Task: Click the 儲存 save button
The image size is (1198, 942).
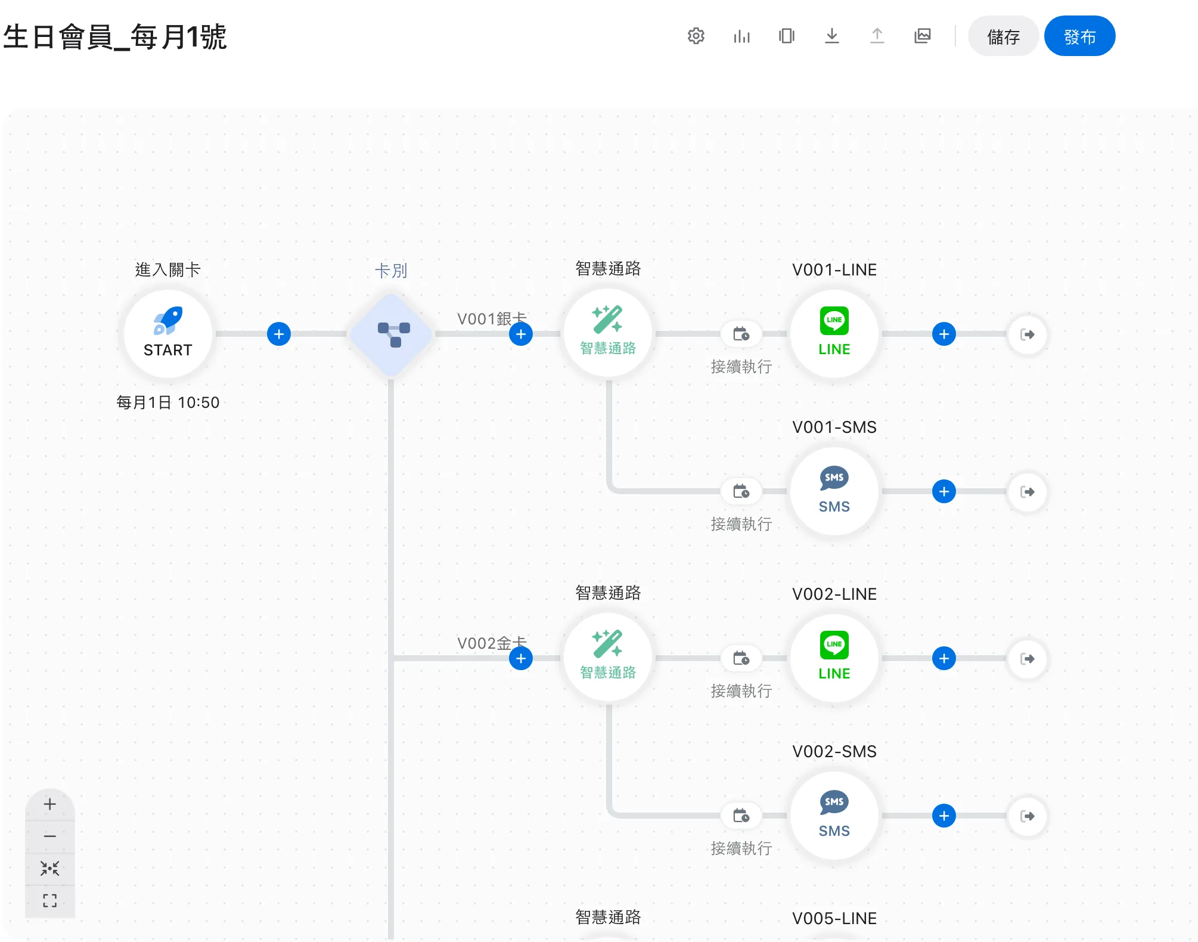Action: click(x=1004, y=36)
